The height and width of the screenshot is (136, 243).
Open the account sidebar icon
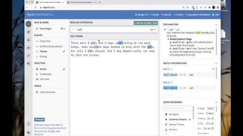28,40
